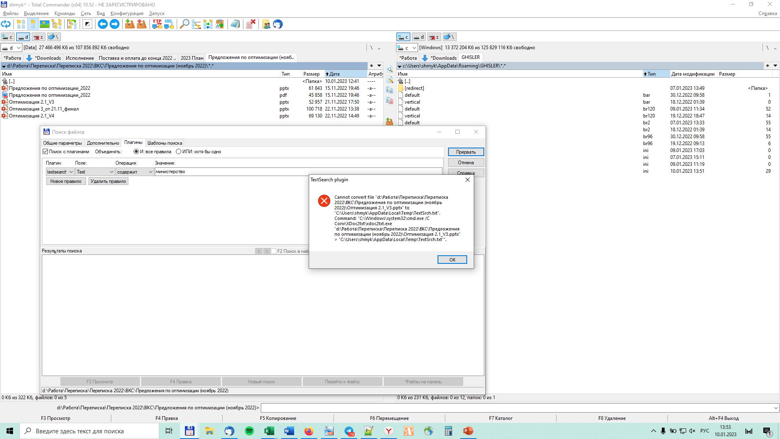Screen dimensions: 780x439
Task: Switch to the 'Дополнительно' search tab
Action: pyautogui.click(x=103, y=143)
